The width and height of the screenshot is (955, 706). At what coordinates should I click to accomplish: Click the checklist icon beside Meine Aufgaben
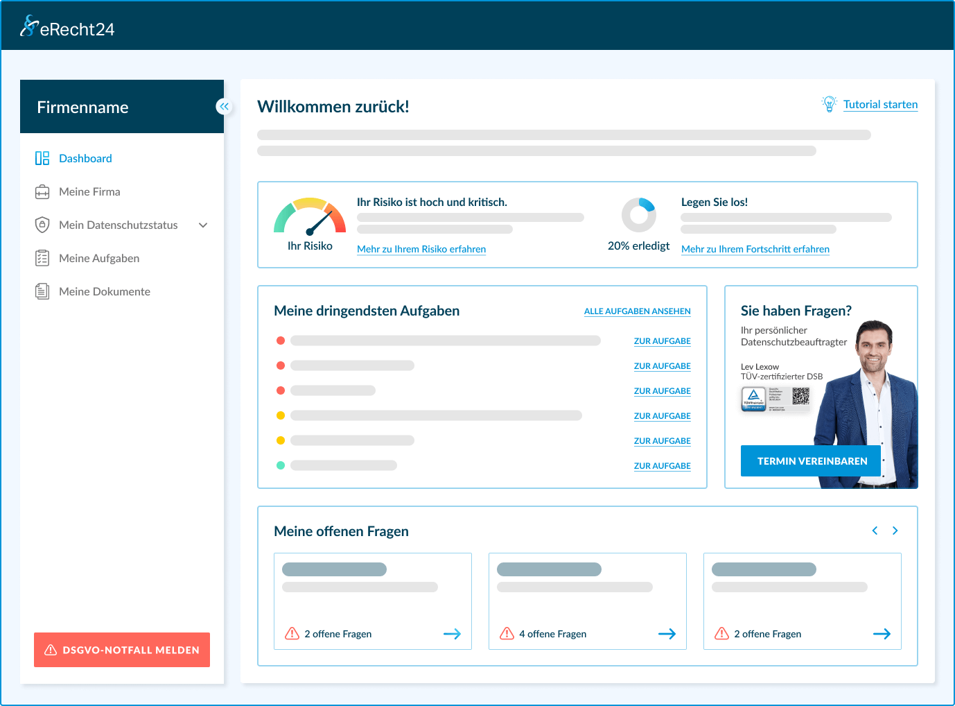[x=42, y=258]
